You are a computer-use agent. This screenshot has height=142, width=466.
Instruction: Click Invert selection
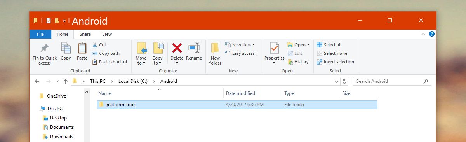coord(336,62)
